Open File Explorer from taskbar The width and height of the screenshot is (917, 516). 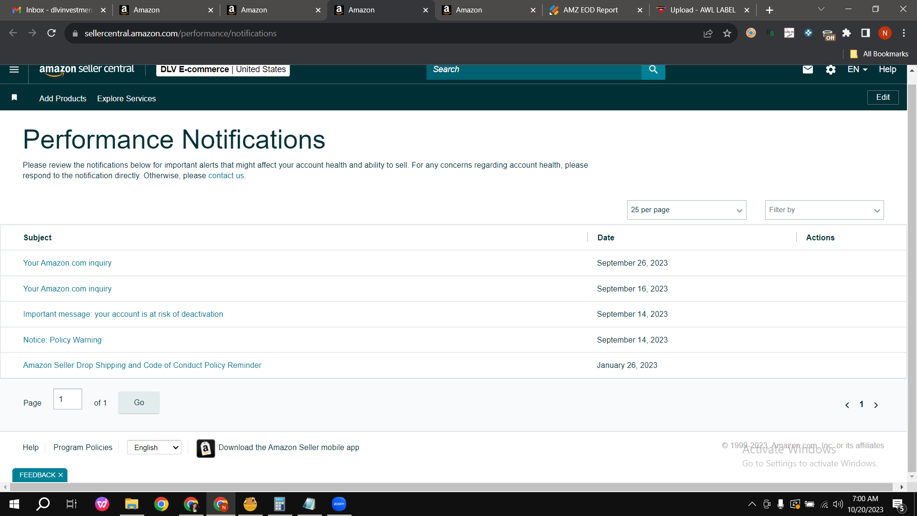(131, 504)
